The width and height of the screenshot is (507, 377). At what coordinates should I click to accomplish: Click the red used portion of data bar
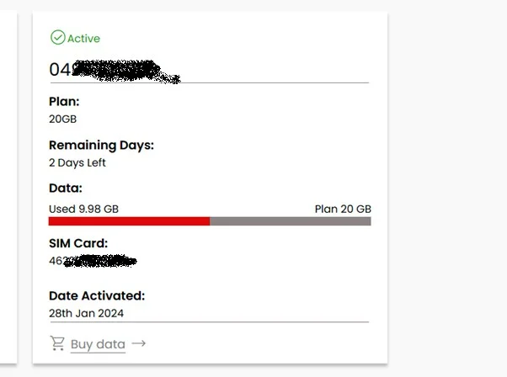[x=129, y=221]
